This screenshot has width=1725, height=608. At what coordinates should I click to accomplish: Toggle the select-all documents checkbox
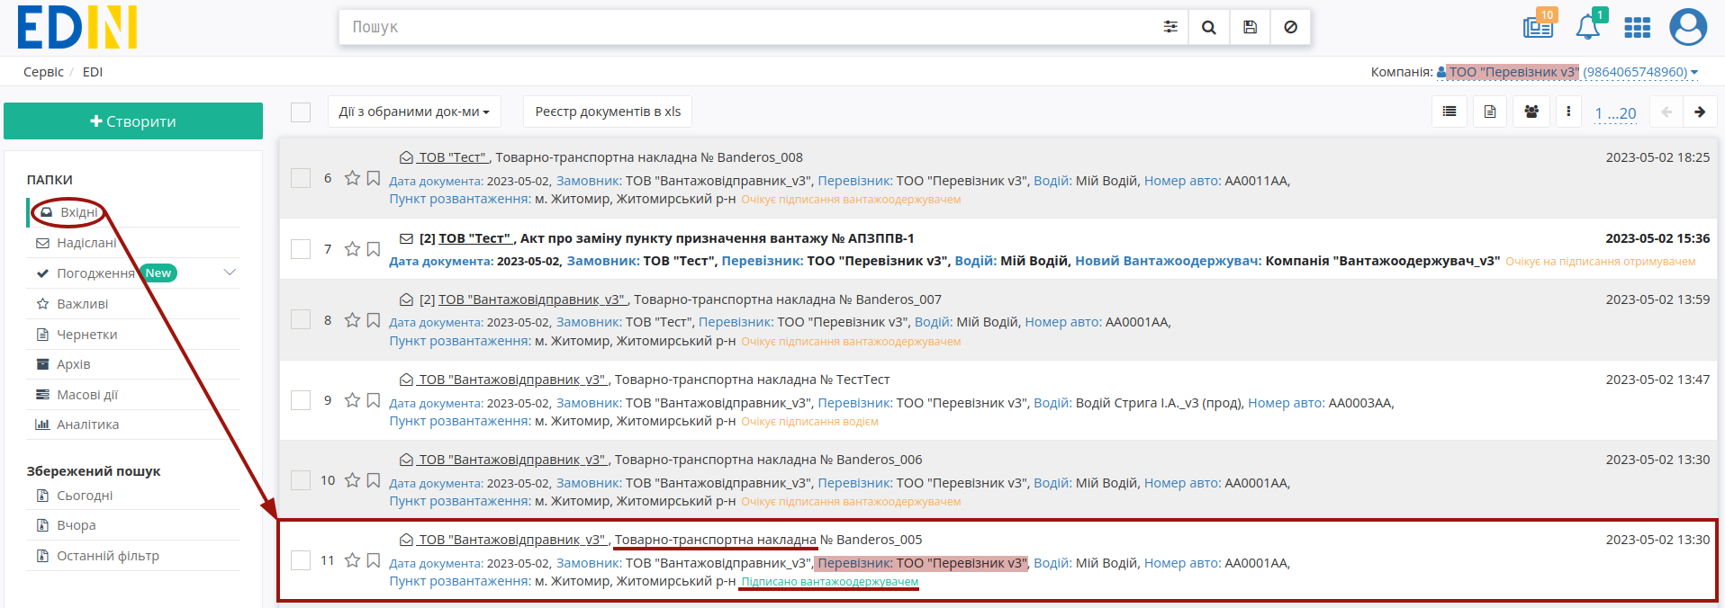(x=301, y=112)
